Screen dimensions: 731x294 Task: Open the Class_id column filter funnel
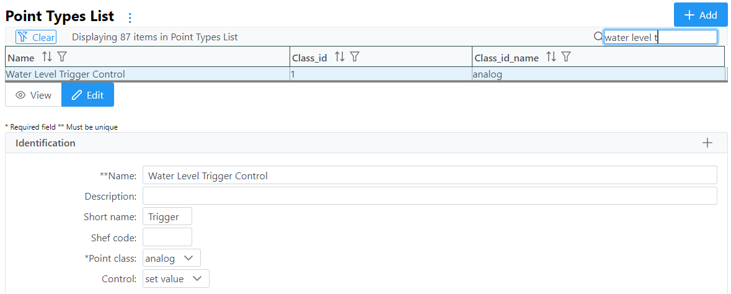355,57
